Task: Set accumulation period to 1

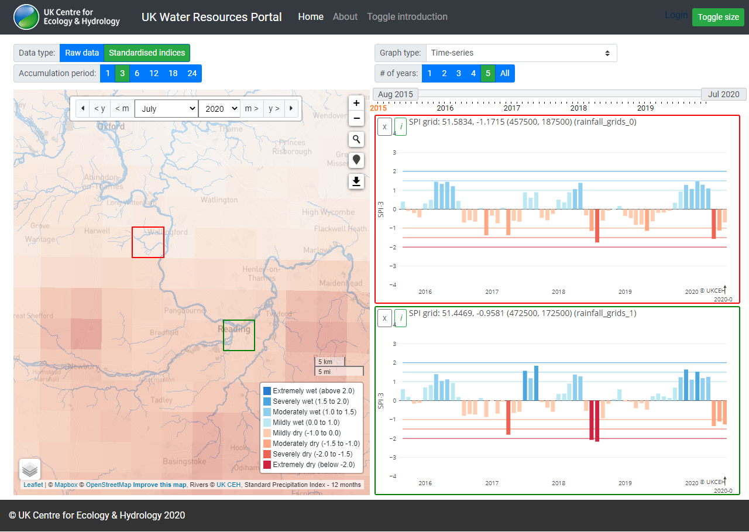Action: [x=108, y=73]
